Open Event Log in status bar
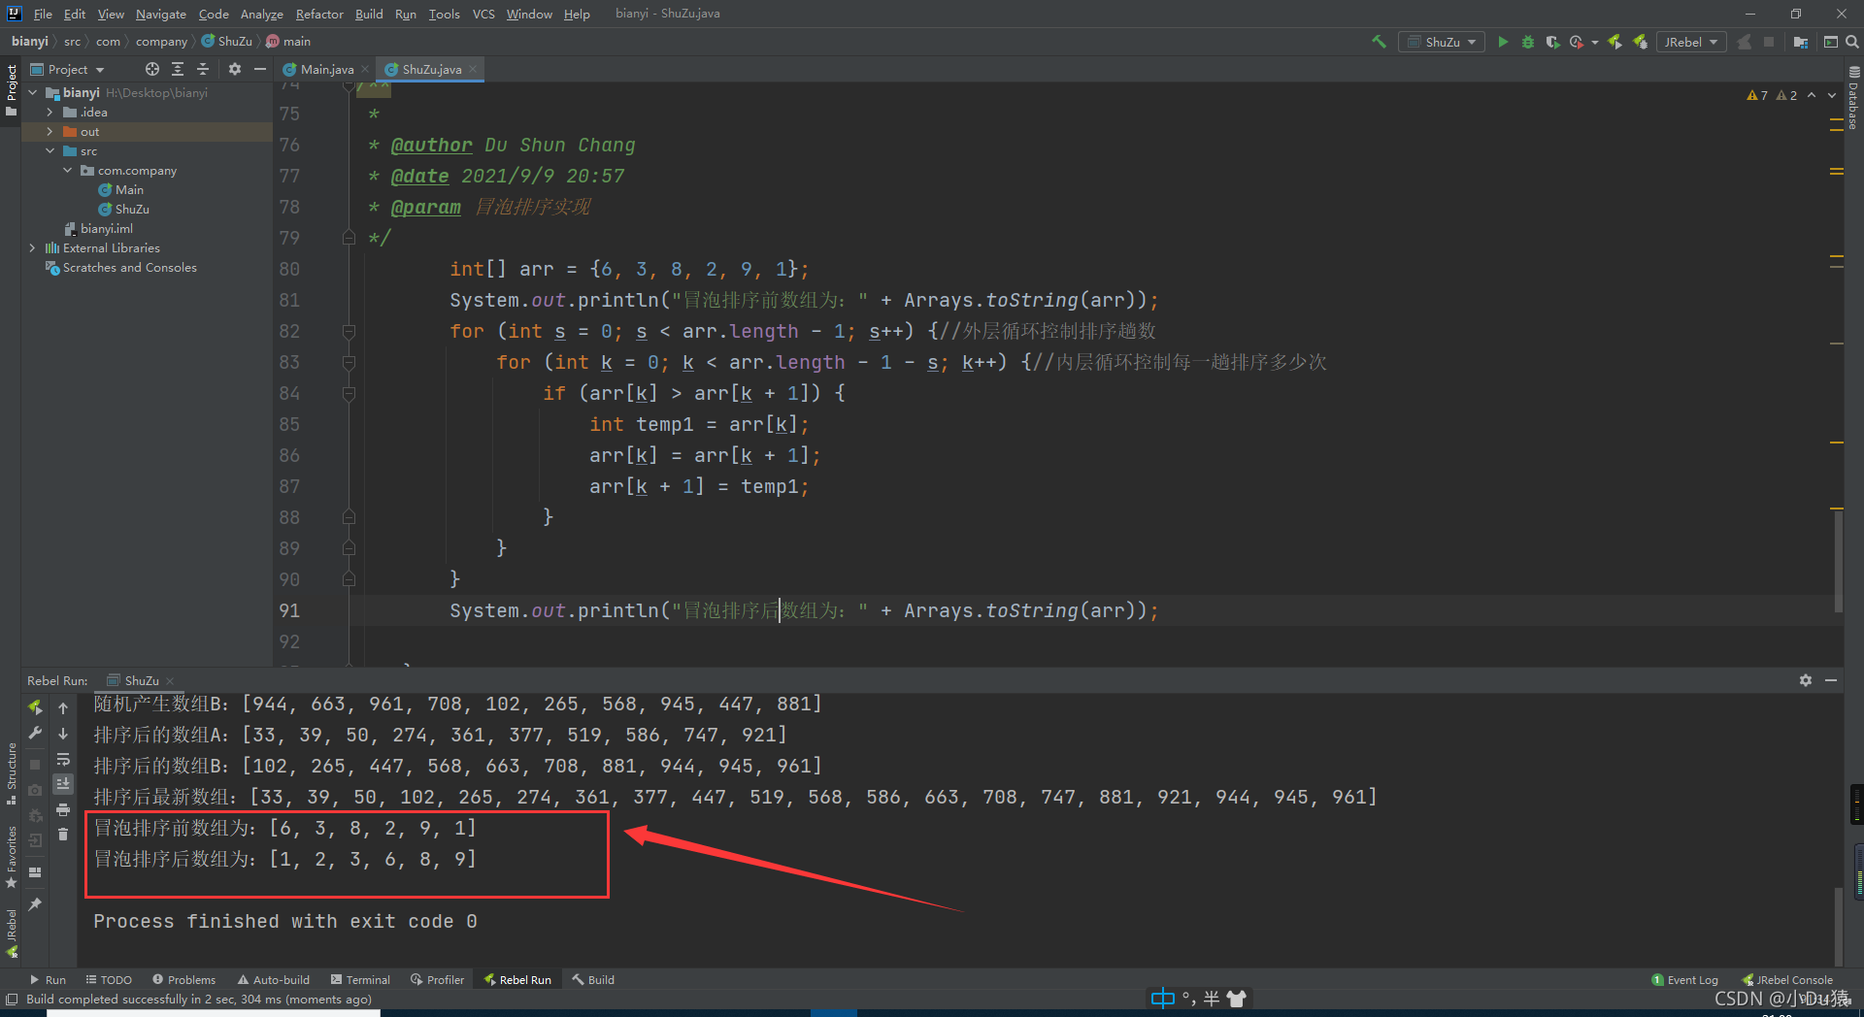 pos(1684,979)
